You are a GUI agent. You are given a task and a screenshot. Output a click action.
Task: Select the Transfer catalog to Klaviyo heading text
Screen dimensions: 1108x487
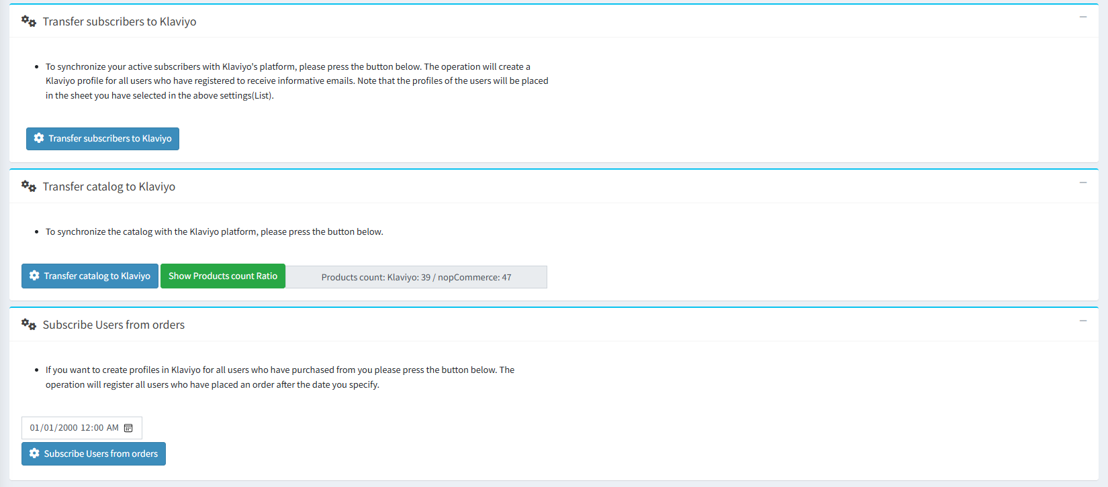tap(109, 186)
